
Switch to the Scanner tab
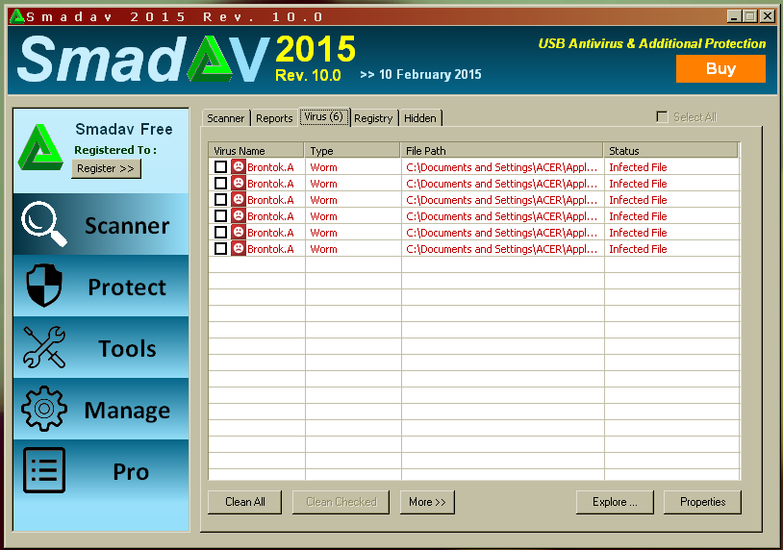click(226, 118)
